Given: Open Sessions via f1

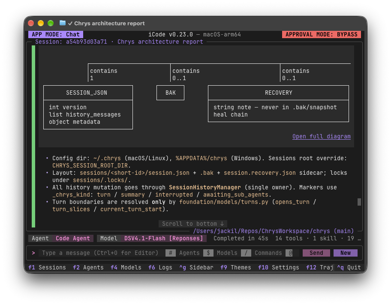Looking at the screenshot, I should tap(47, 267).
